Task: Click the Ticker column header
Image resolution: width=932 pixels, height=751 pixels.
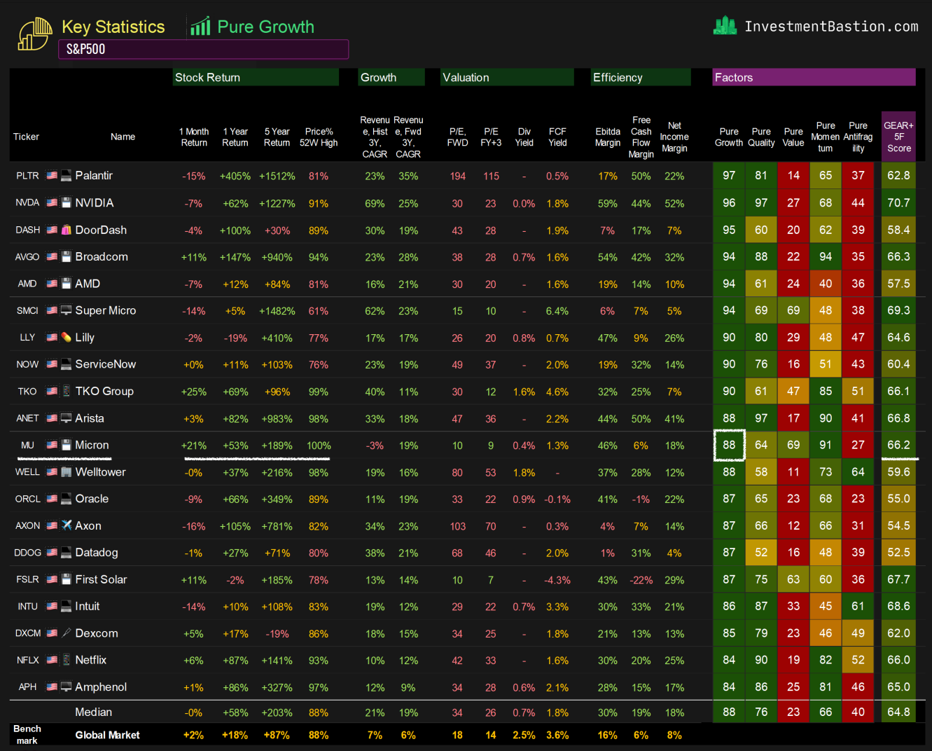Action: click(x=26, y=137)
